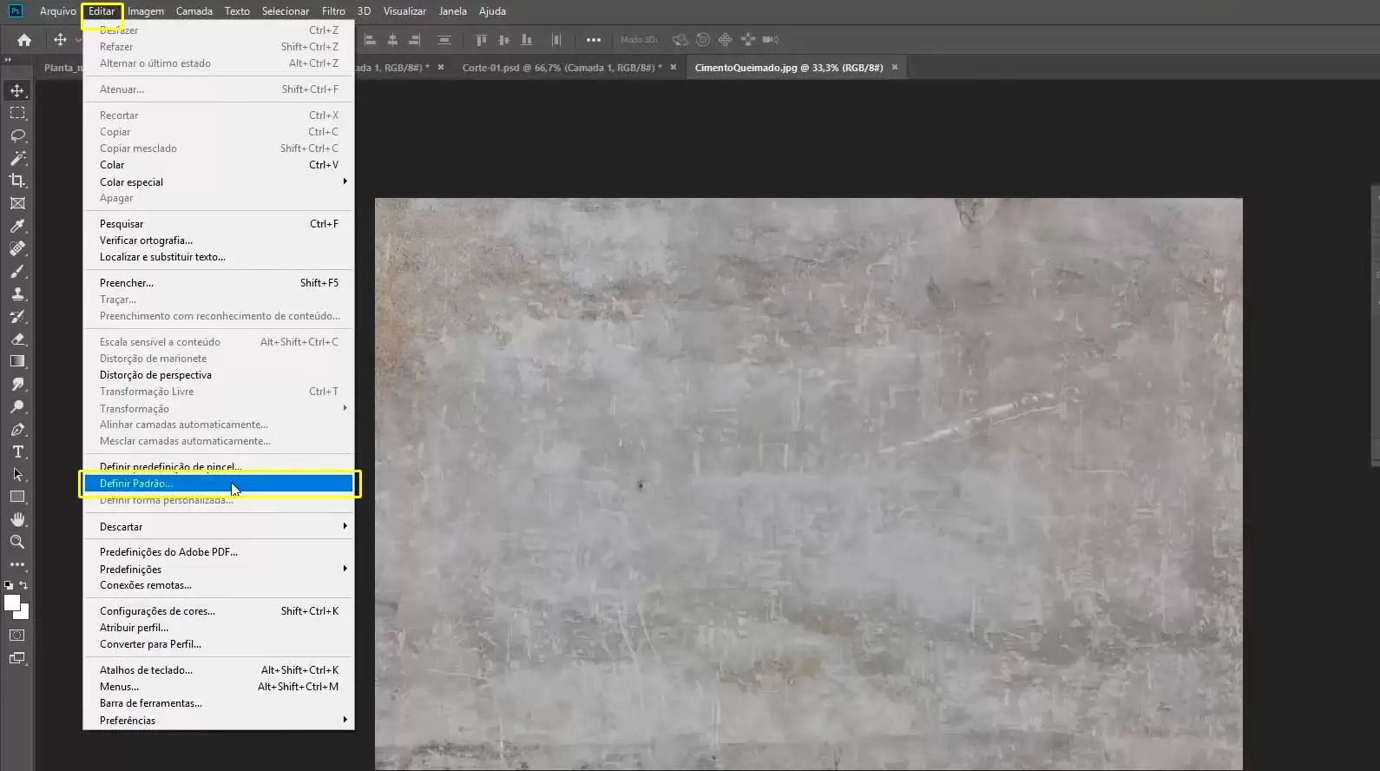Select the Clone Stamp tool
1380x771 pixels.
coord(17,294)
